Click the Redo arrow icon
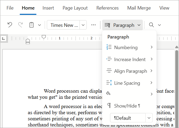 pos(20,25)
